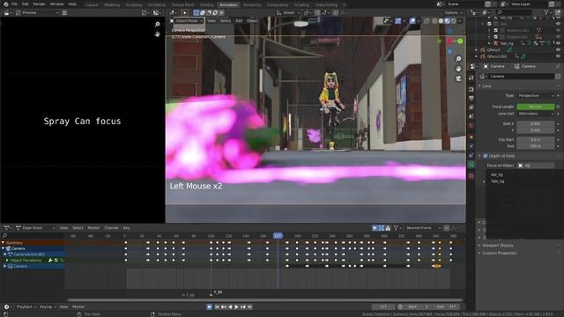The image size is (564, 317).
Task: Switch to the Compositing workspace tab
Action: 278,5
